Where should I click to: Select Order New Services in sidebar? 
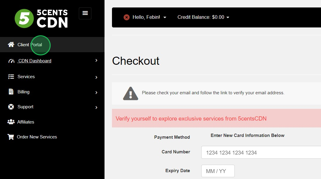(x=37, y=137)
